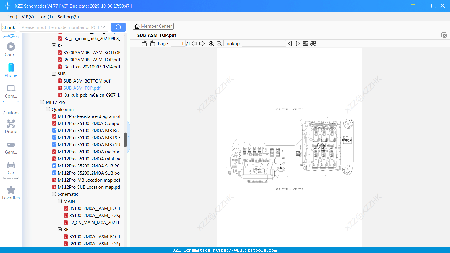
Task: Collapse the Schematic MAIN folder
Action: (60, 201)
